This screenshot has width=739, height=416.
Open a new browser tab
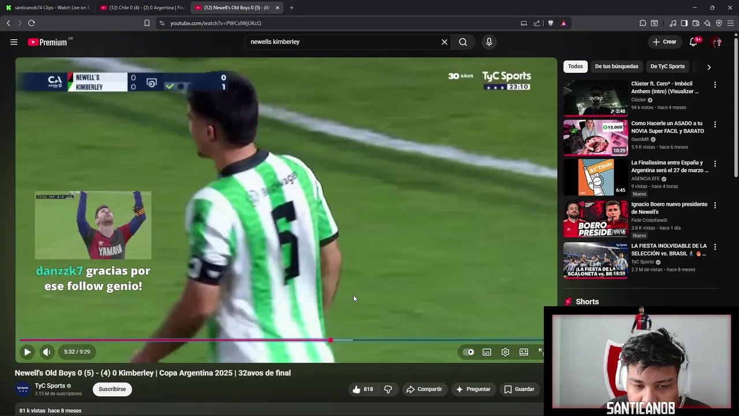click(x=292, y=8)
